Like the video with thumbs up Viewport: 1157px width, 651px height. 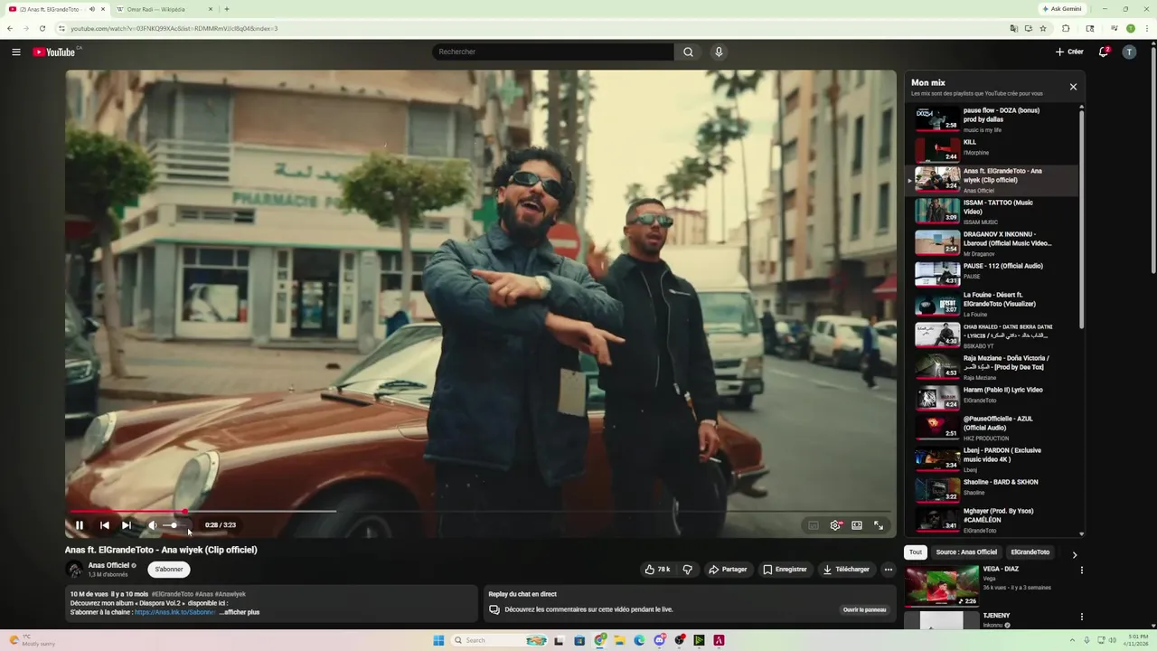click(x=657, y=570)
